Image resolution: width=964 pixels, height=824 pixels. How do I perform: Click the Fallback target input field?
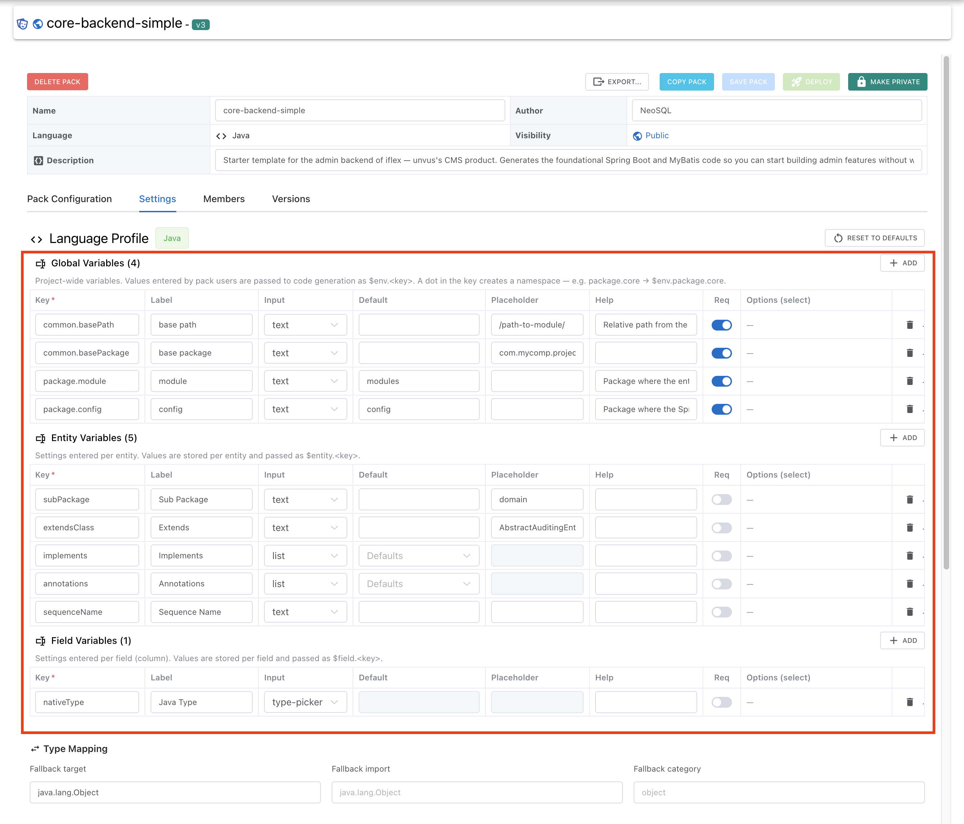175,792
